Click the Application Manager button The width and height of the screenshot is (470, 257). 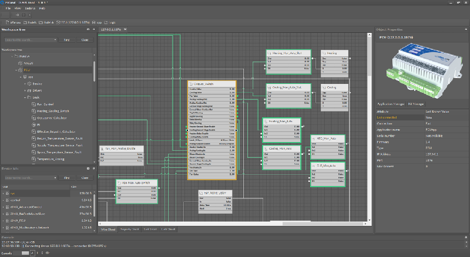click(x=391, y=103)
